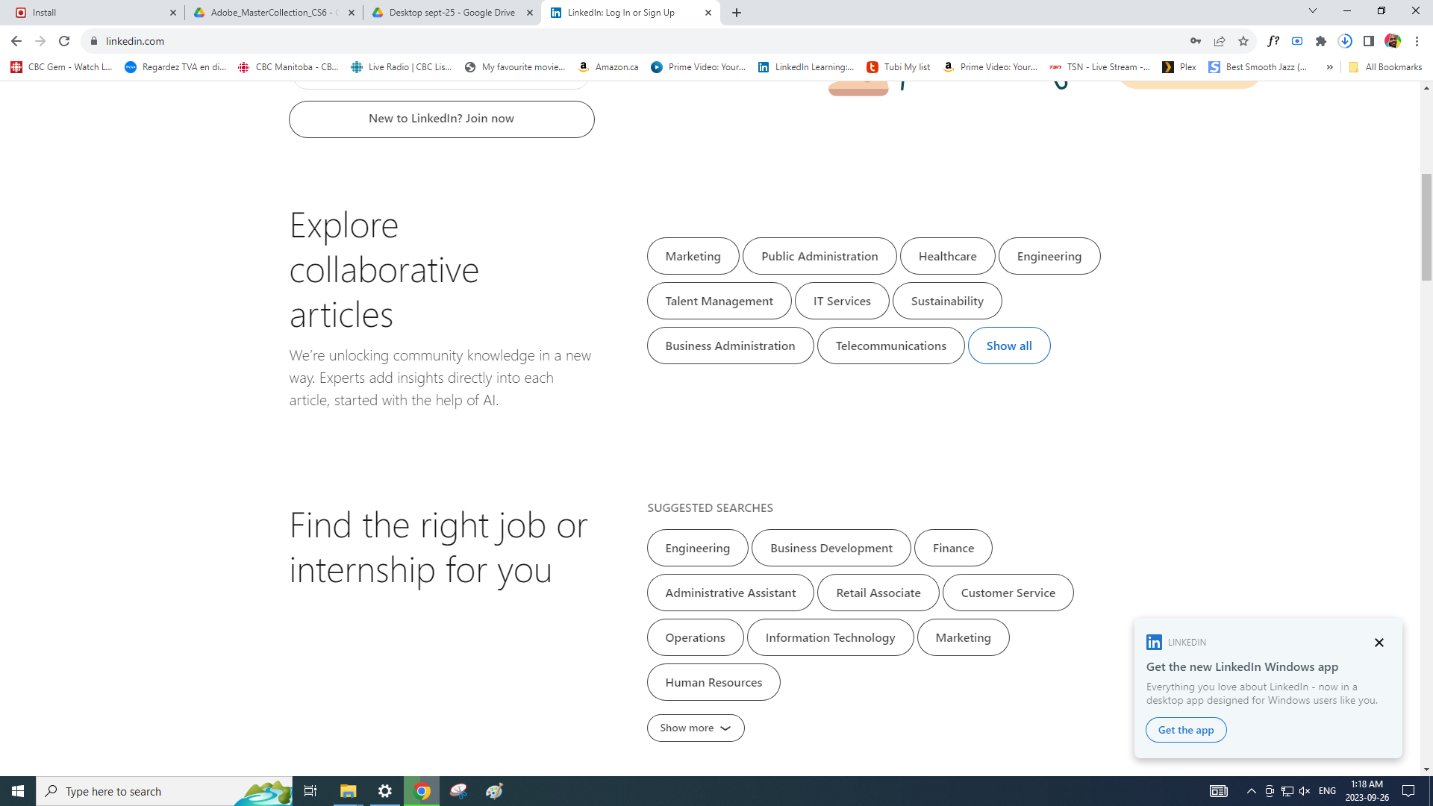The height and width of the screenshot is (806, 1433).
Task: Click Show all articles topics button
Action: click(1008, 346)
